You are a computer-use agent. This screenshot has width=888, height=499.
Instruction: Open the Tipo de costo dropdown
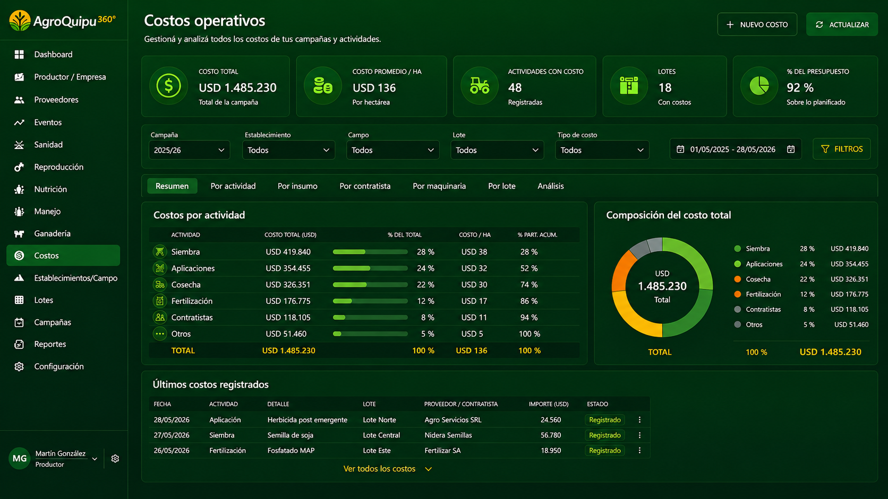(x=602, y=150)
